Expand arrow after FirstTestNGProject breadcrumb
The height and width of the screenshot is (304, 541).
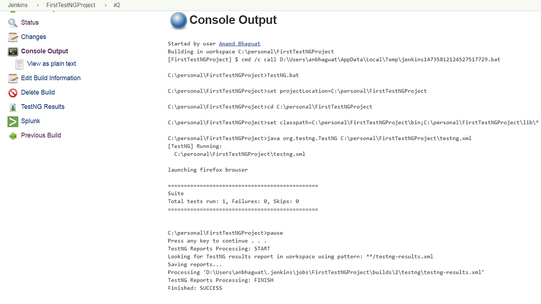106,5
